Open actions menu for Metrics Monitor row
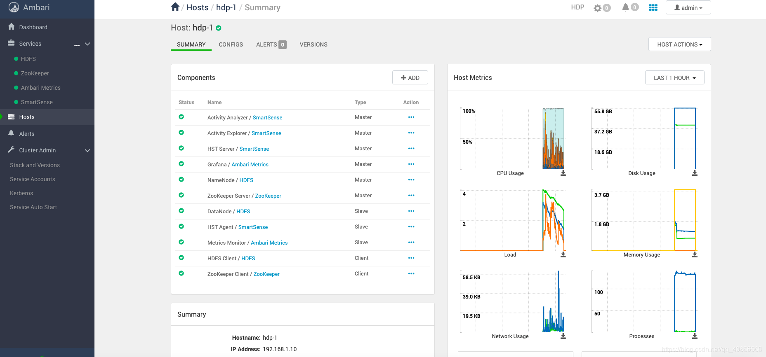The image size is (766, 357). point(411,243)
